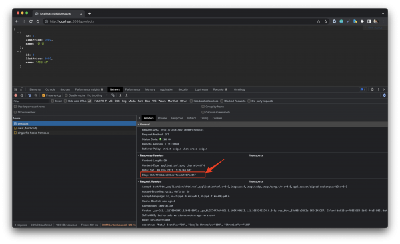Reload the localhost products page
This screenshot has width=400, height=244.
(31, 21)
